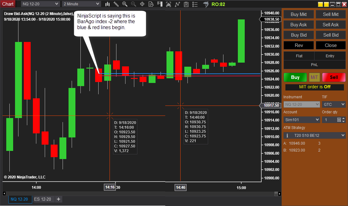Activate the zoom out tool

[x=133, y=4]
